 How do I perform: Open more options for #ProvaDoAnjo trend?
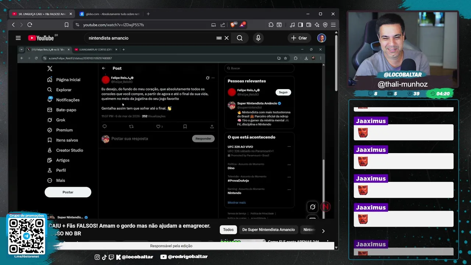(289, 177)
